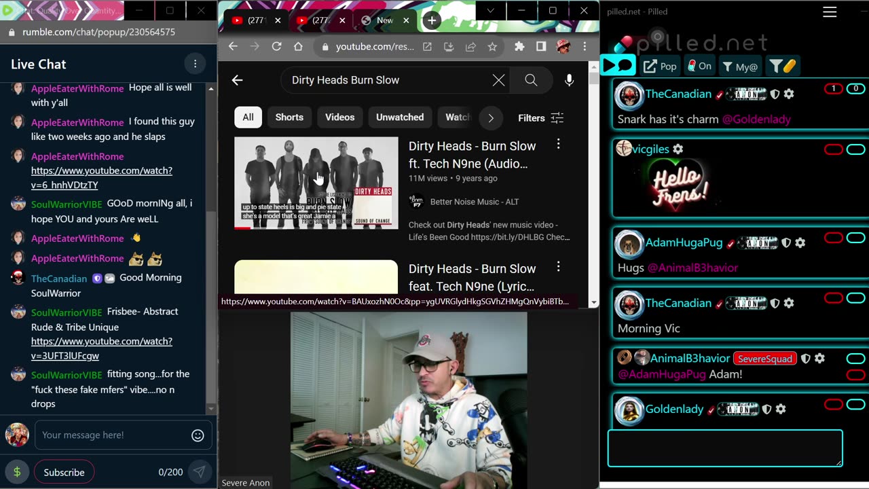Image resolution: width=869 pixels, height=489 pixels.
Task: Click the green dollar Rant button
Action: (17, 472)
